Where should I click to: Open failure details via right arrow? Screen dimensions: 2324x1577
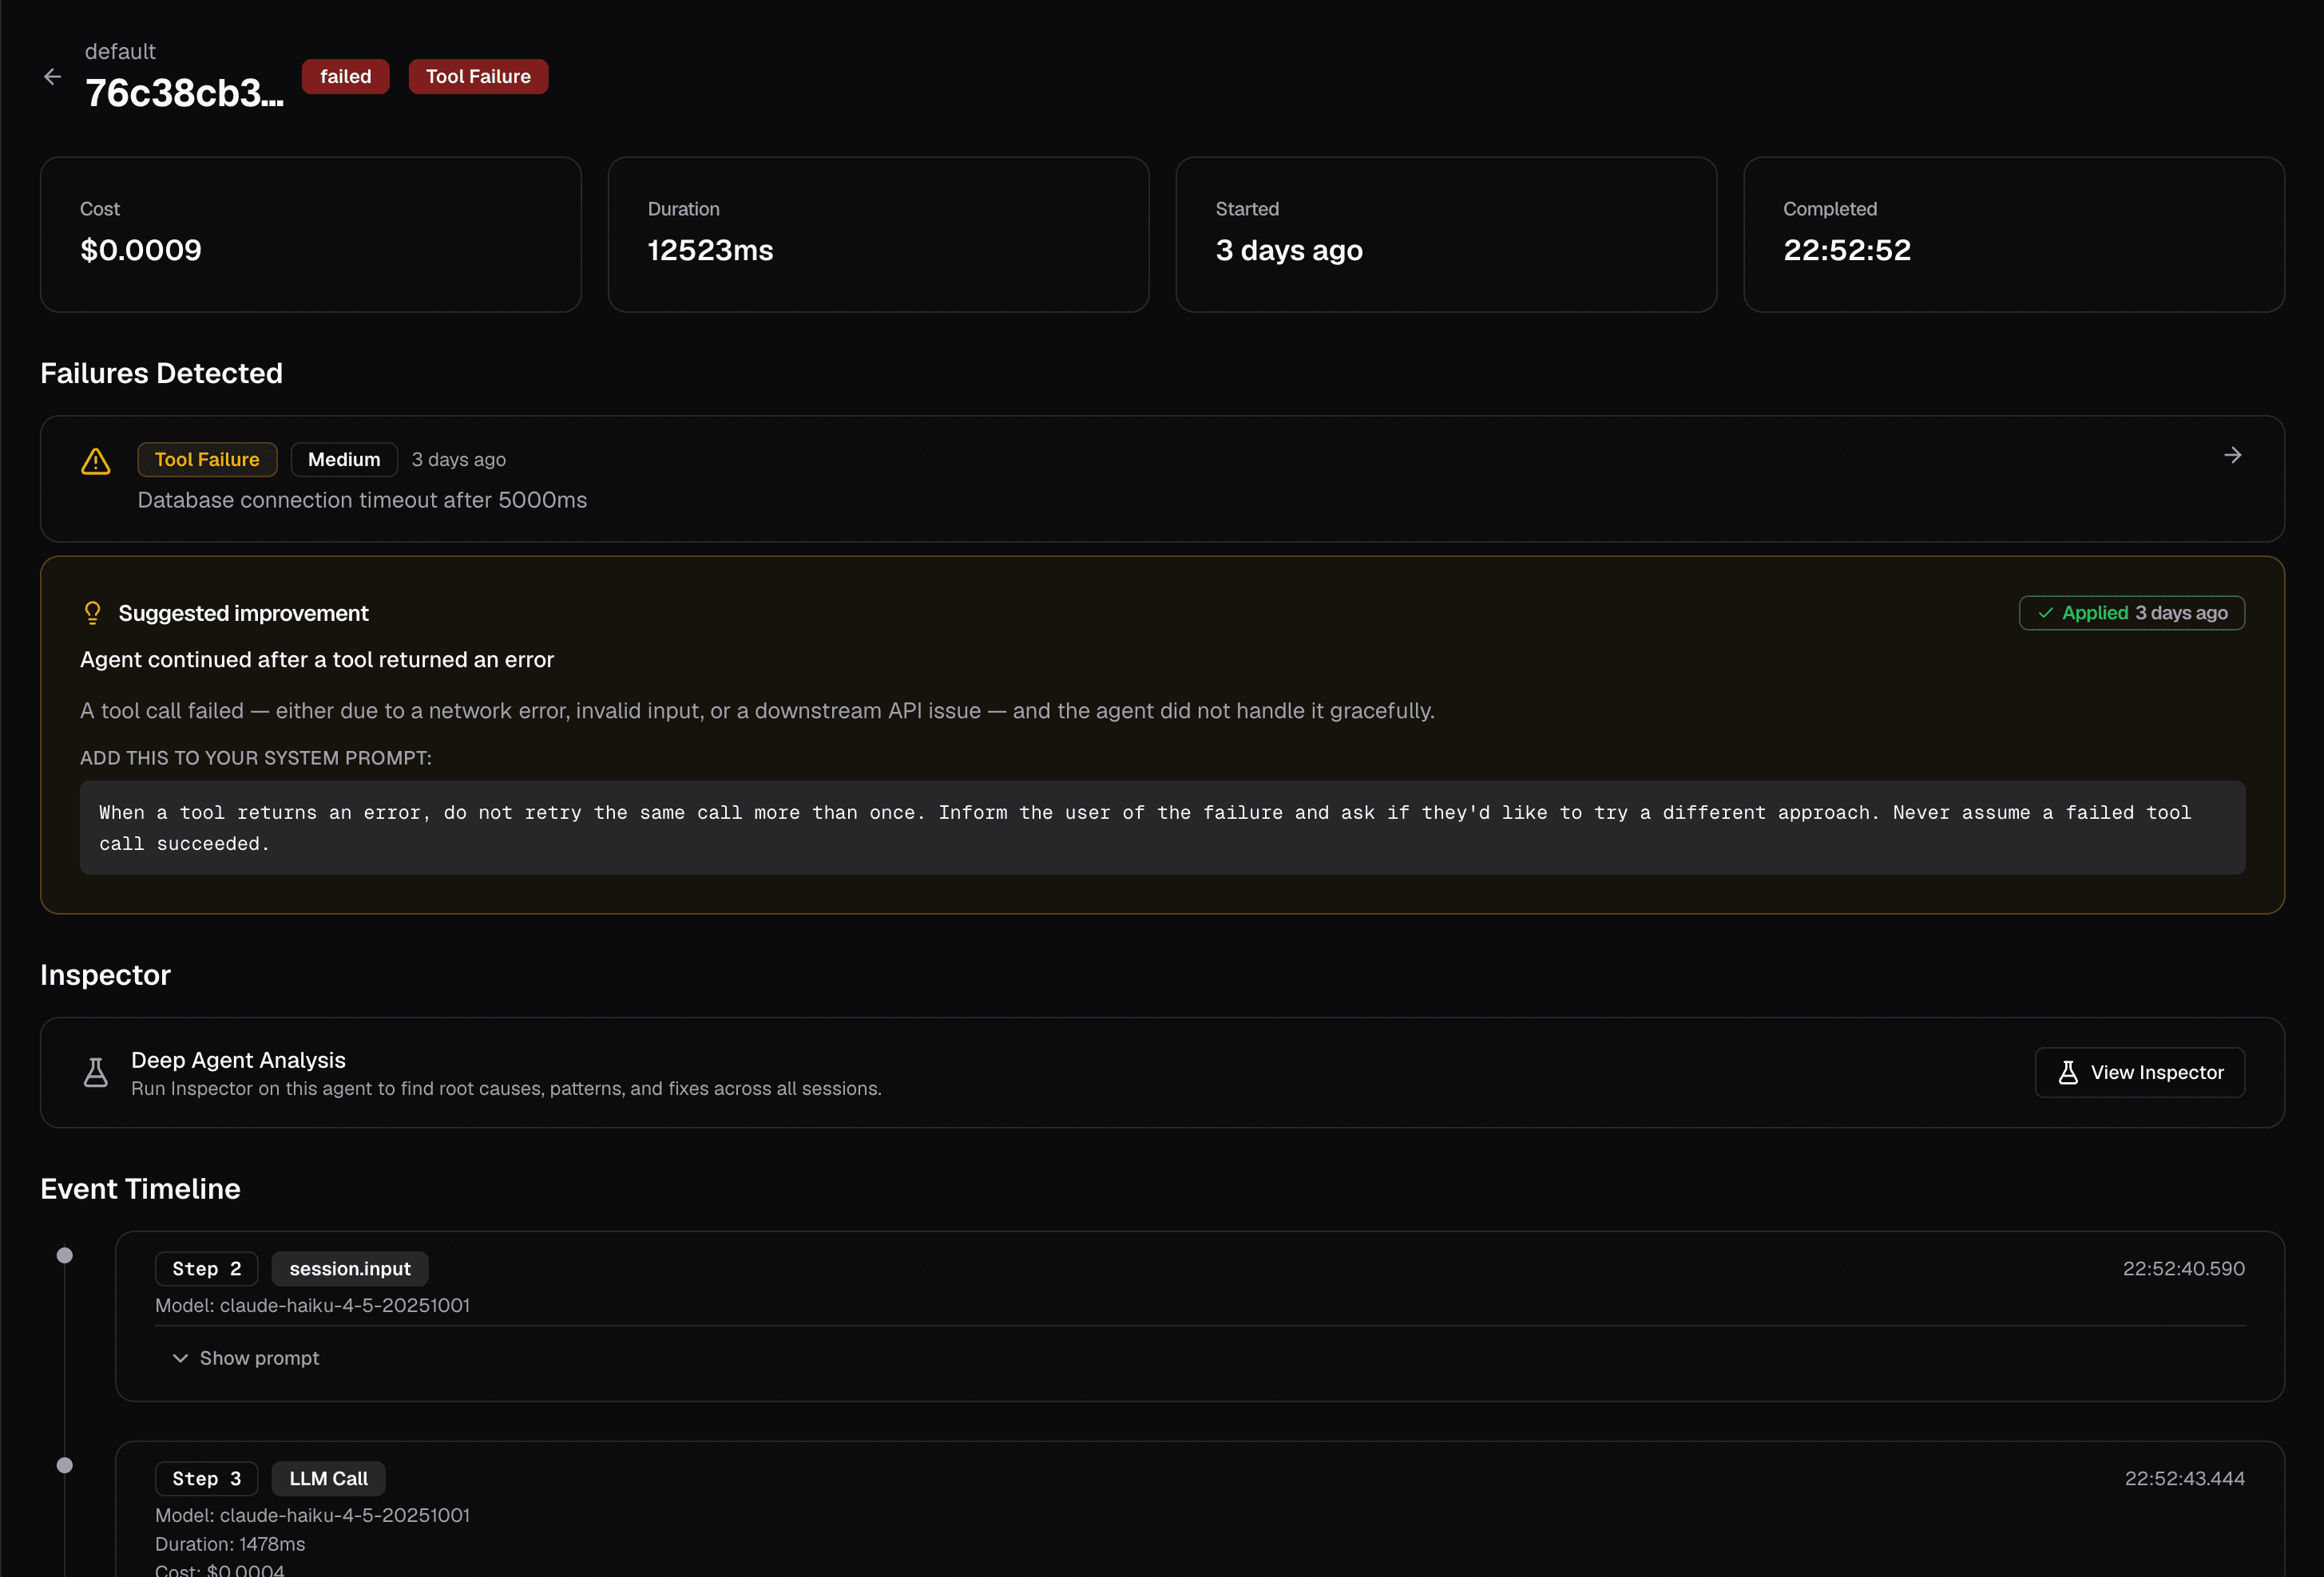click(x=2232, y=456)
